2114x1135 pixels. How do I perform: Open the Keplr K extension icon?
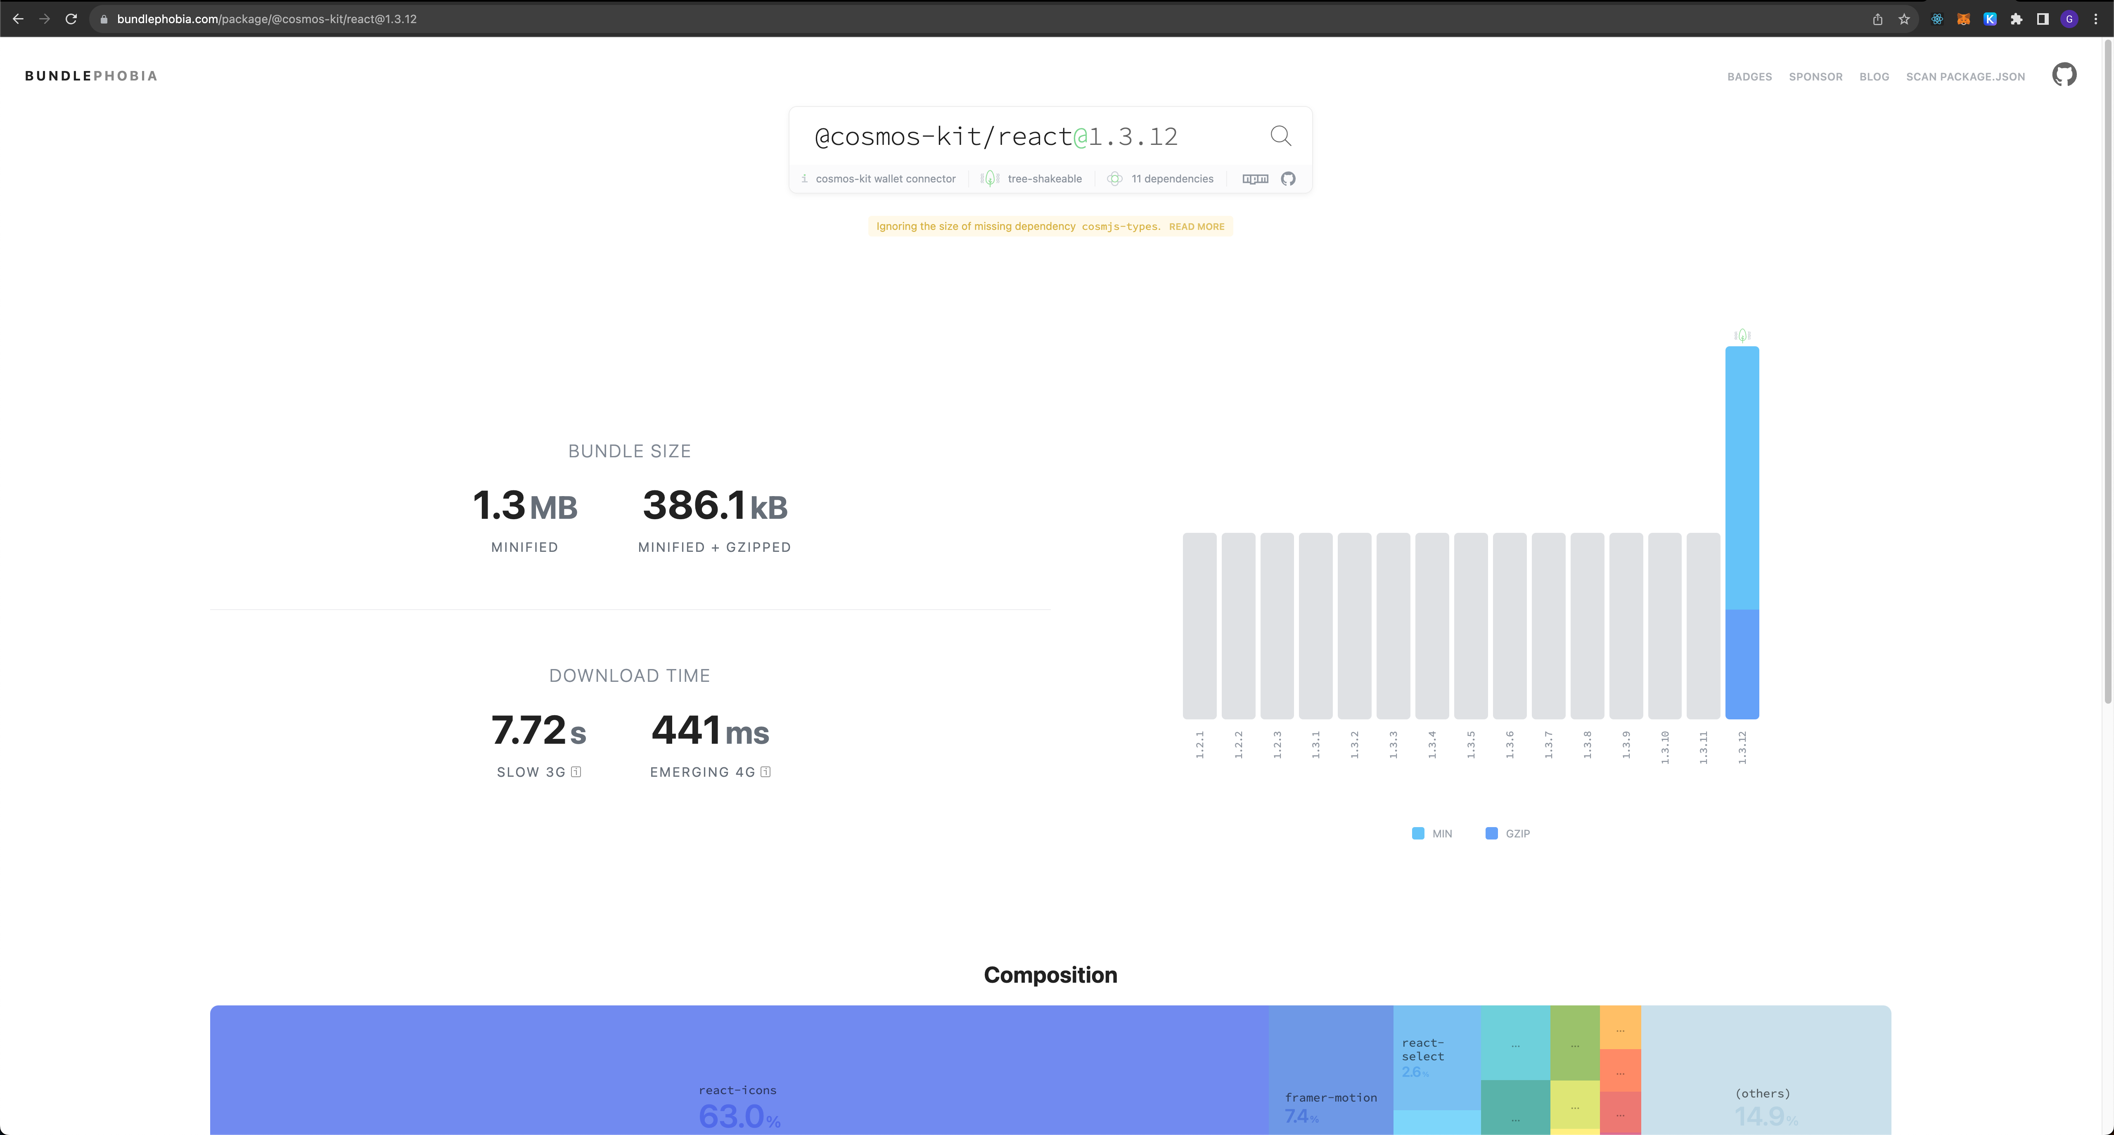tap(1990, 19)
